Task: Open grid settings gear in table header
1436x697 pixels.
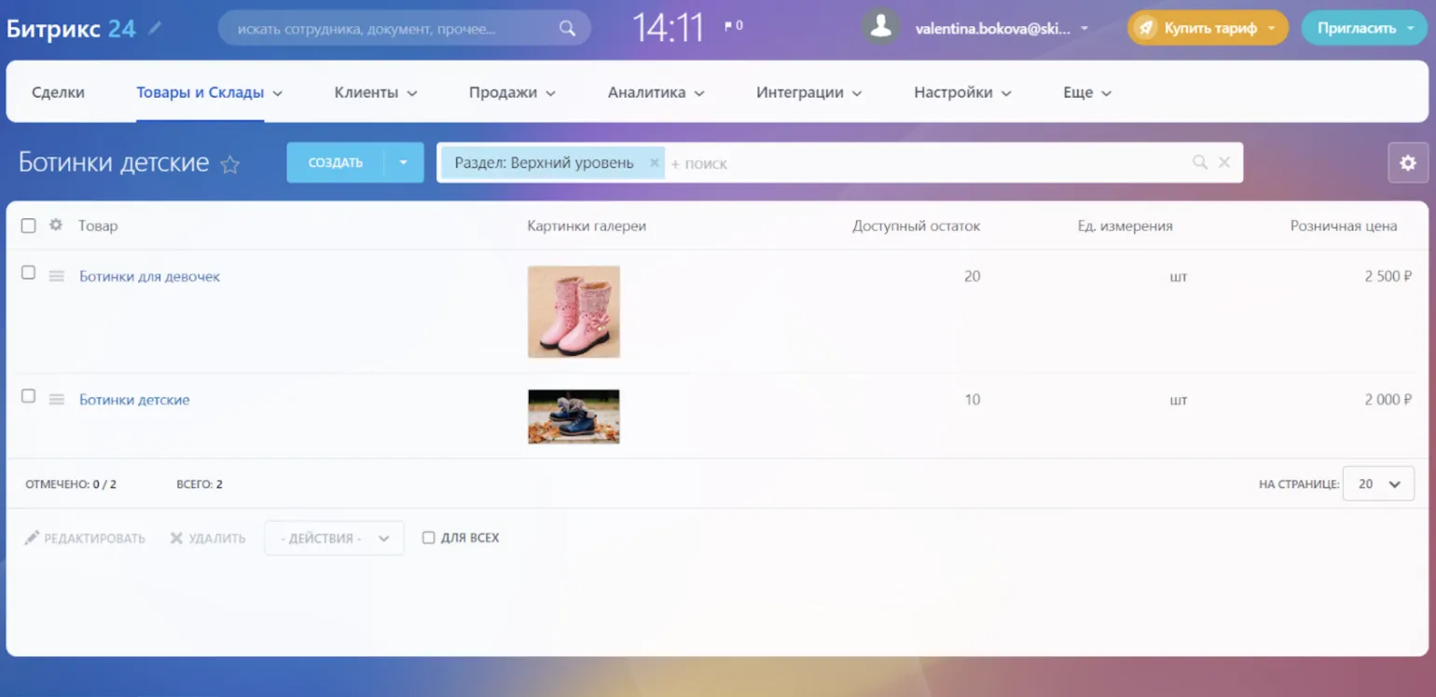Action: point(56,225)
